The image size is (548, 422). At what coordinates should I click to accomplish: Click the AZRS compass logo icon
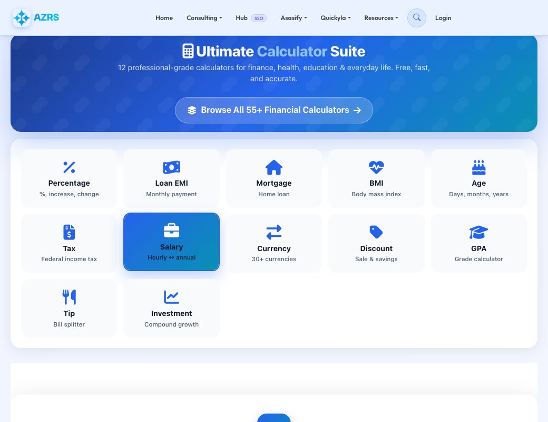(21, 18)
